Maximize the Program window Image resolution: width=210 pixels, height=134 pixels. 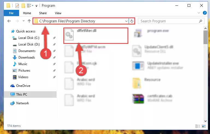189,6
